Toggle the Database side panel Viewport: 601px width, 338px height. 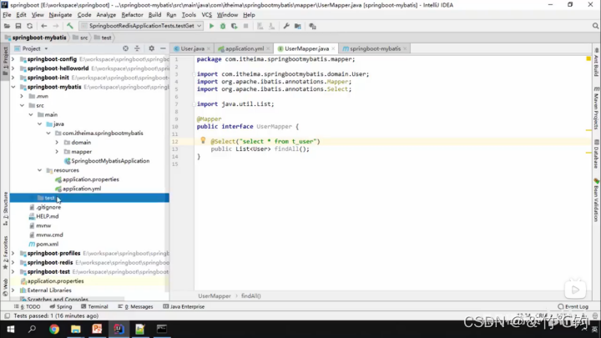click(x=596, y=154)
